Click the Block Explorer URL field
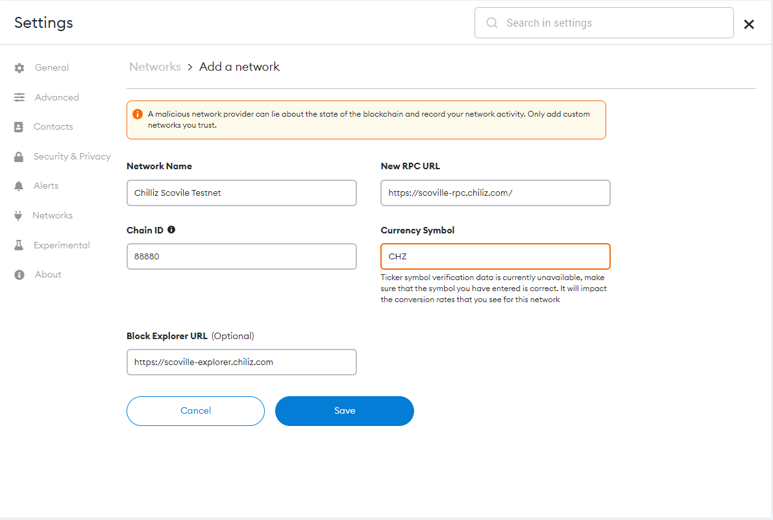The height and width of the screenshot is (520, 773). click(x=241, y=362)
